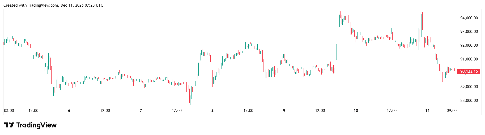
Task: Click the 91,000.00 price axis label
Action: click(469, 59)
